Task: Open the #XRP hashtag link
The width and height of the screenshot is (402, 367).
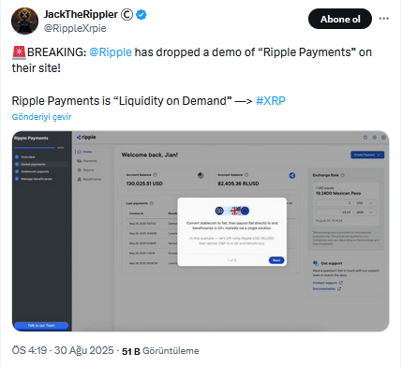Action: coord(271,101)
